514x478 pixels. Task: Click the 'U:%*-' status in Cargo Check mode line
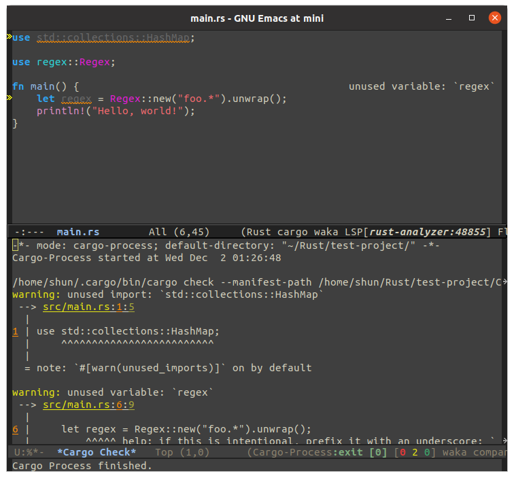click(x=29, y=452)
